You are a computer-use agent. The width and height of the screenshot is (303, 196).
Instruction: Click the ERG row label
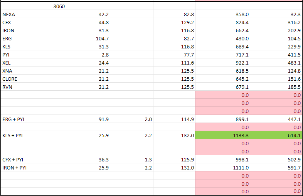click(34, 38)
